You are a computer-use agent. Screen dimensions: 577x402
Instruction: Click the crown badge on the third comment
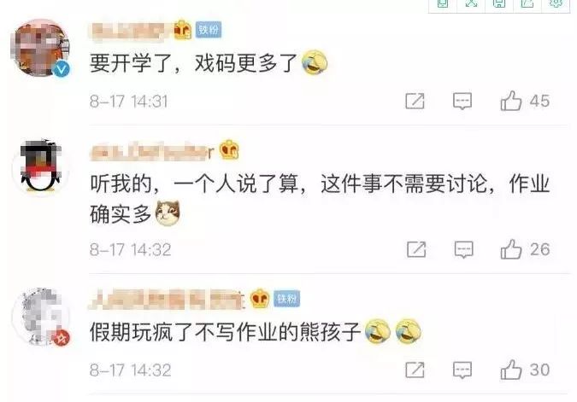[x=260, y=298]
